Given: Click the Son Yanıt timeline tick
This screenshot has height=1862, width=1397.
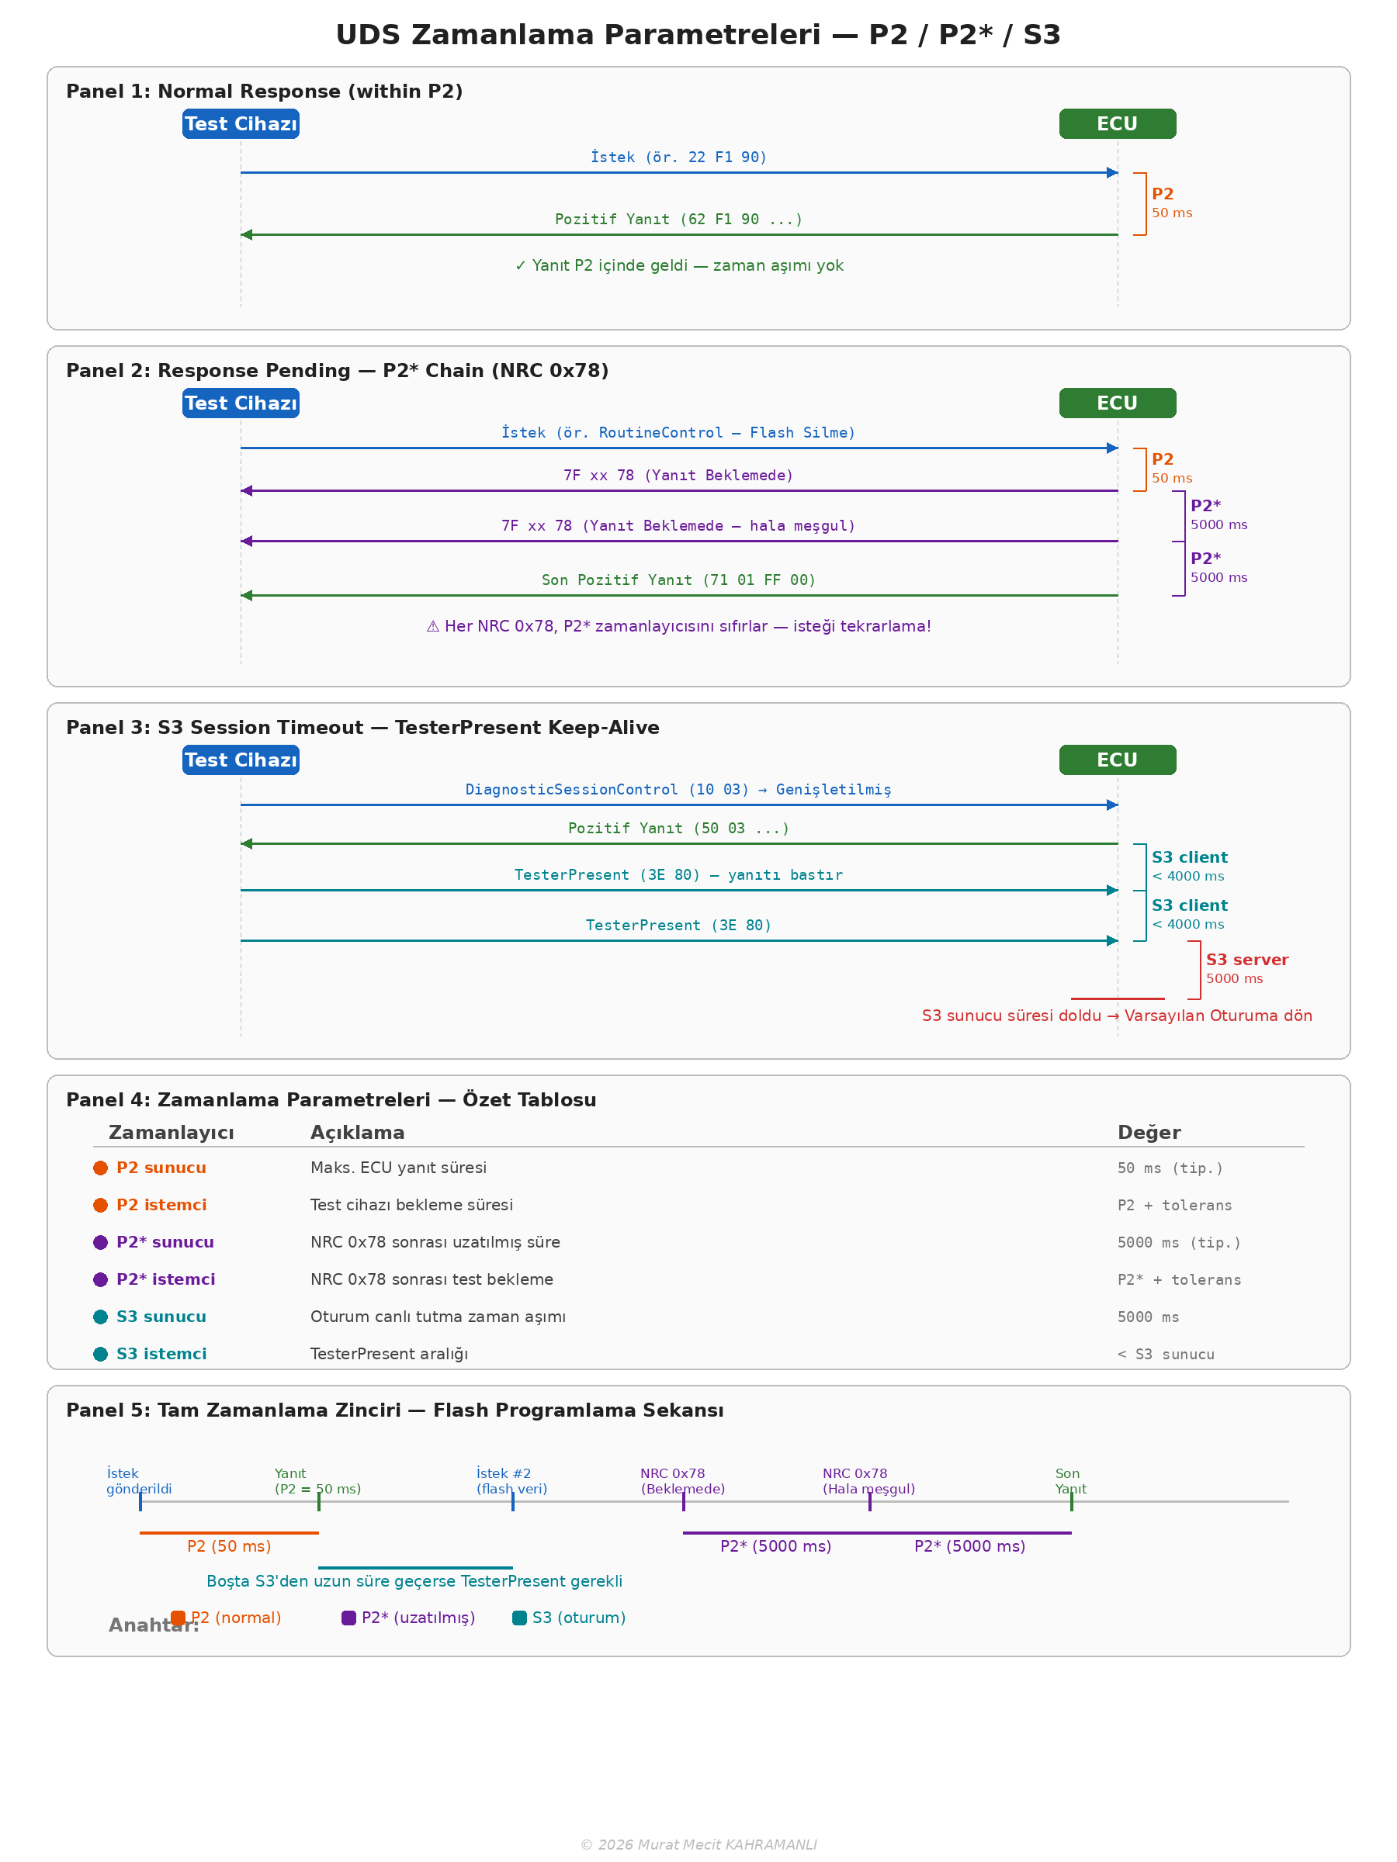Looking at the screenshot, I should 1071,1501.
